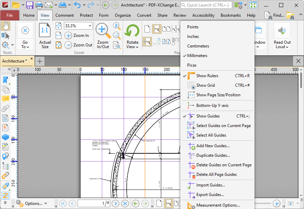
Task: Open the Layers pane from sidebar
Action: click(x=5, y=137)
